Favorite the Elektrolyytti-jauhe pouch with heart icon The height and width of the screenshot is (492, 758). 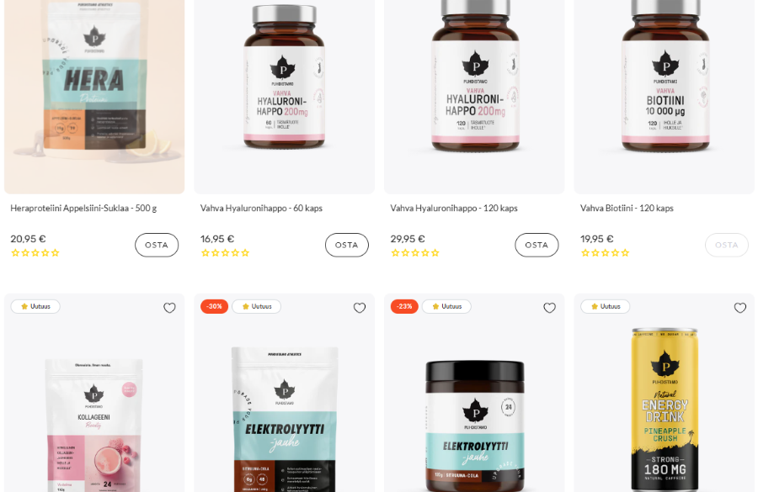tap(359, 308)
